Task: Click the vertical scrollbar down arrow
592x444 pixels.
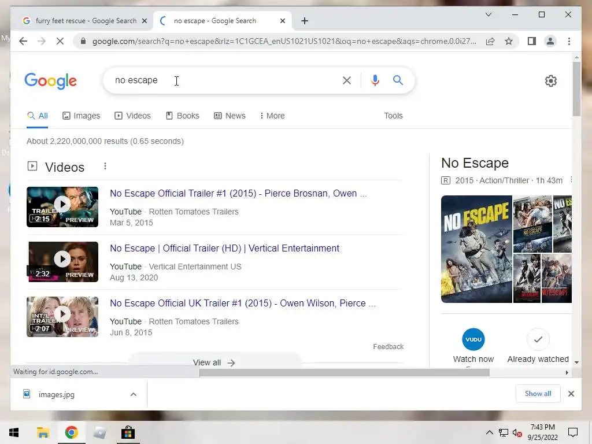Action: click(x=576, y=362)
